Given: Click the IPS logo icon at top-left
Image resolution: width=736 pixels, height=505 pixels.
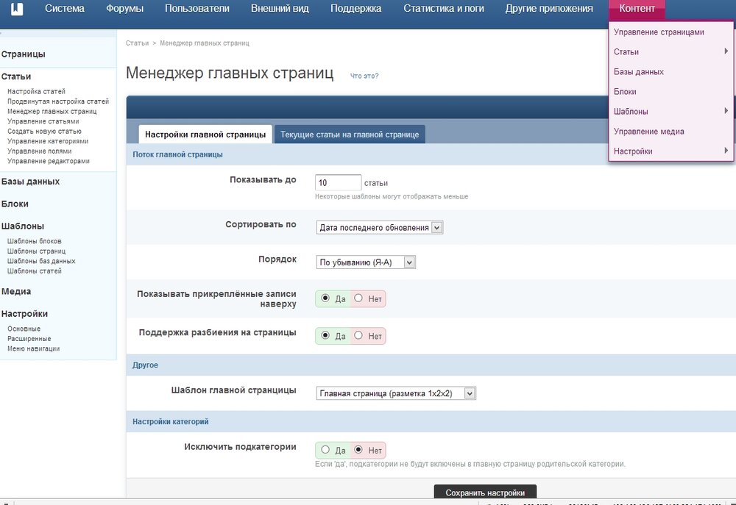Looking at the screenshot, I should 15,10.
